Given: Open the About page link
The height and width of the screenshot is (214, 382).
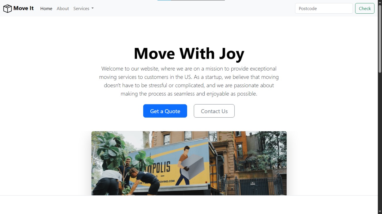Looking at the screenshot, I should [63, 9].
